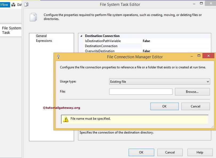Click the document icon on File System Task Editor titlebar

coord(26,4)
